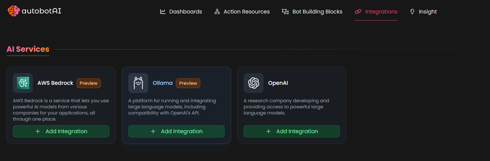Click the plus icon in OpenAI's button
This screenshot has height=161, width=490.
268,131
